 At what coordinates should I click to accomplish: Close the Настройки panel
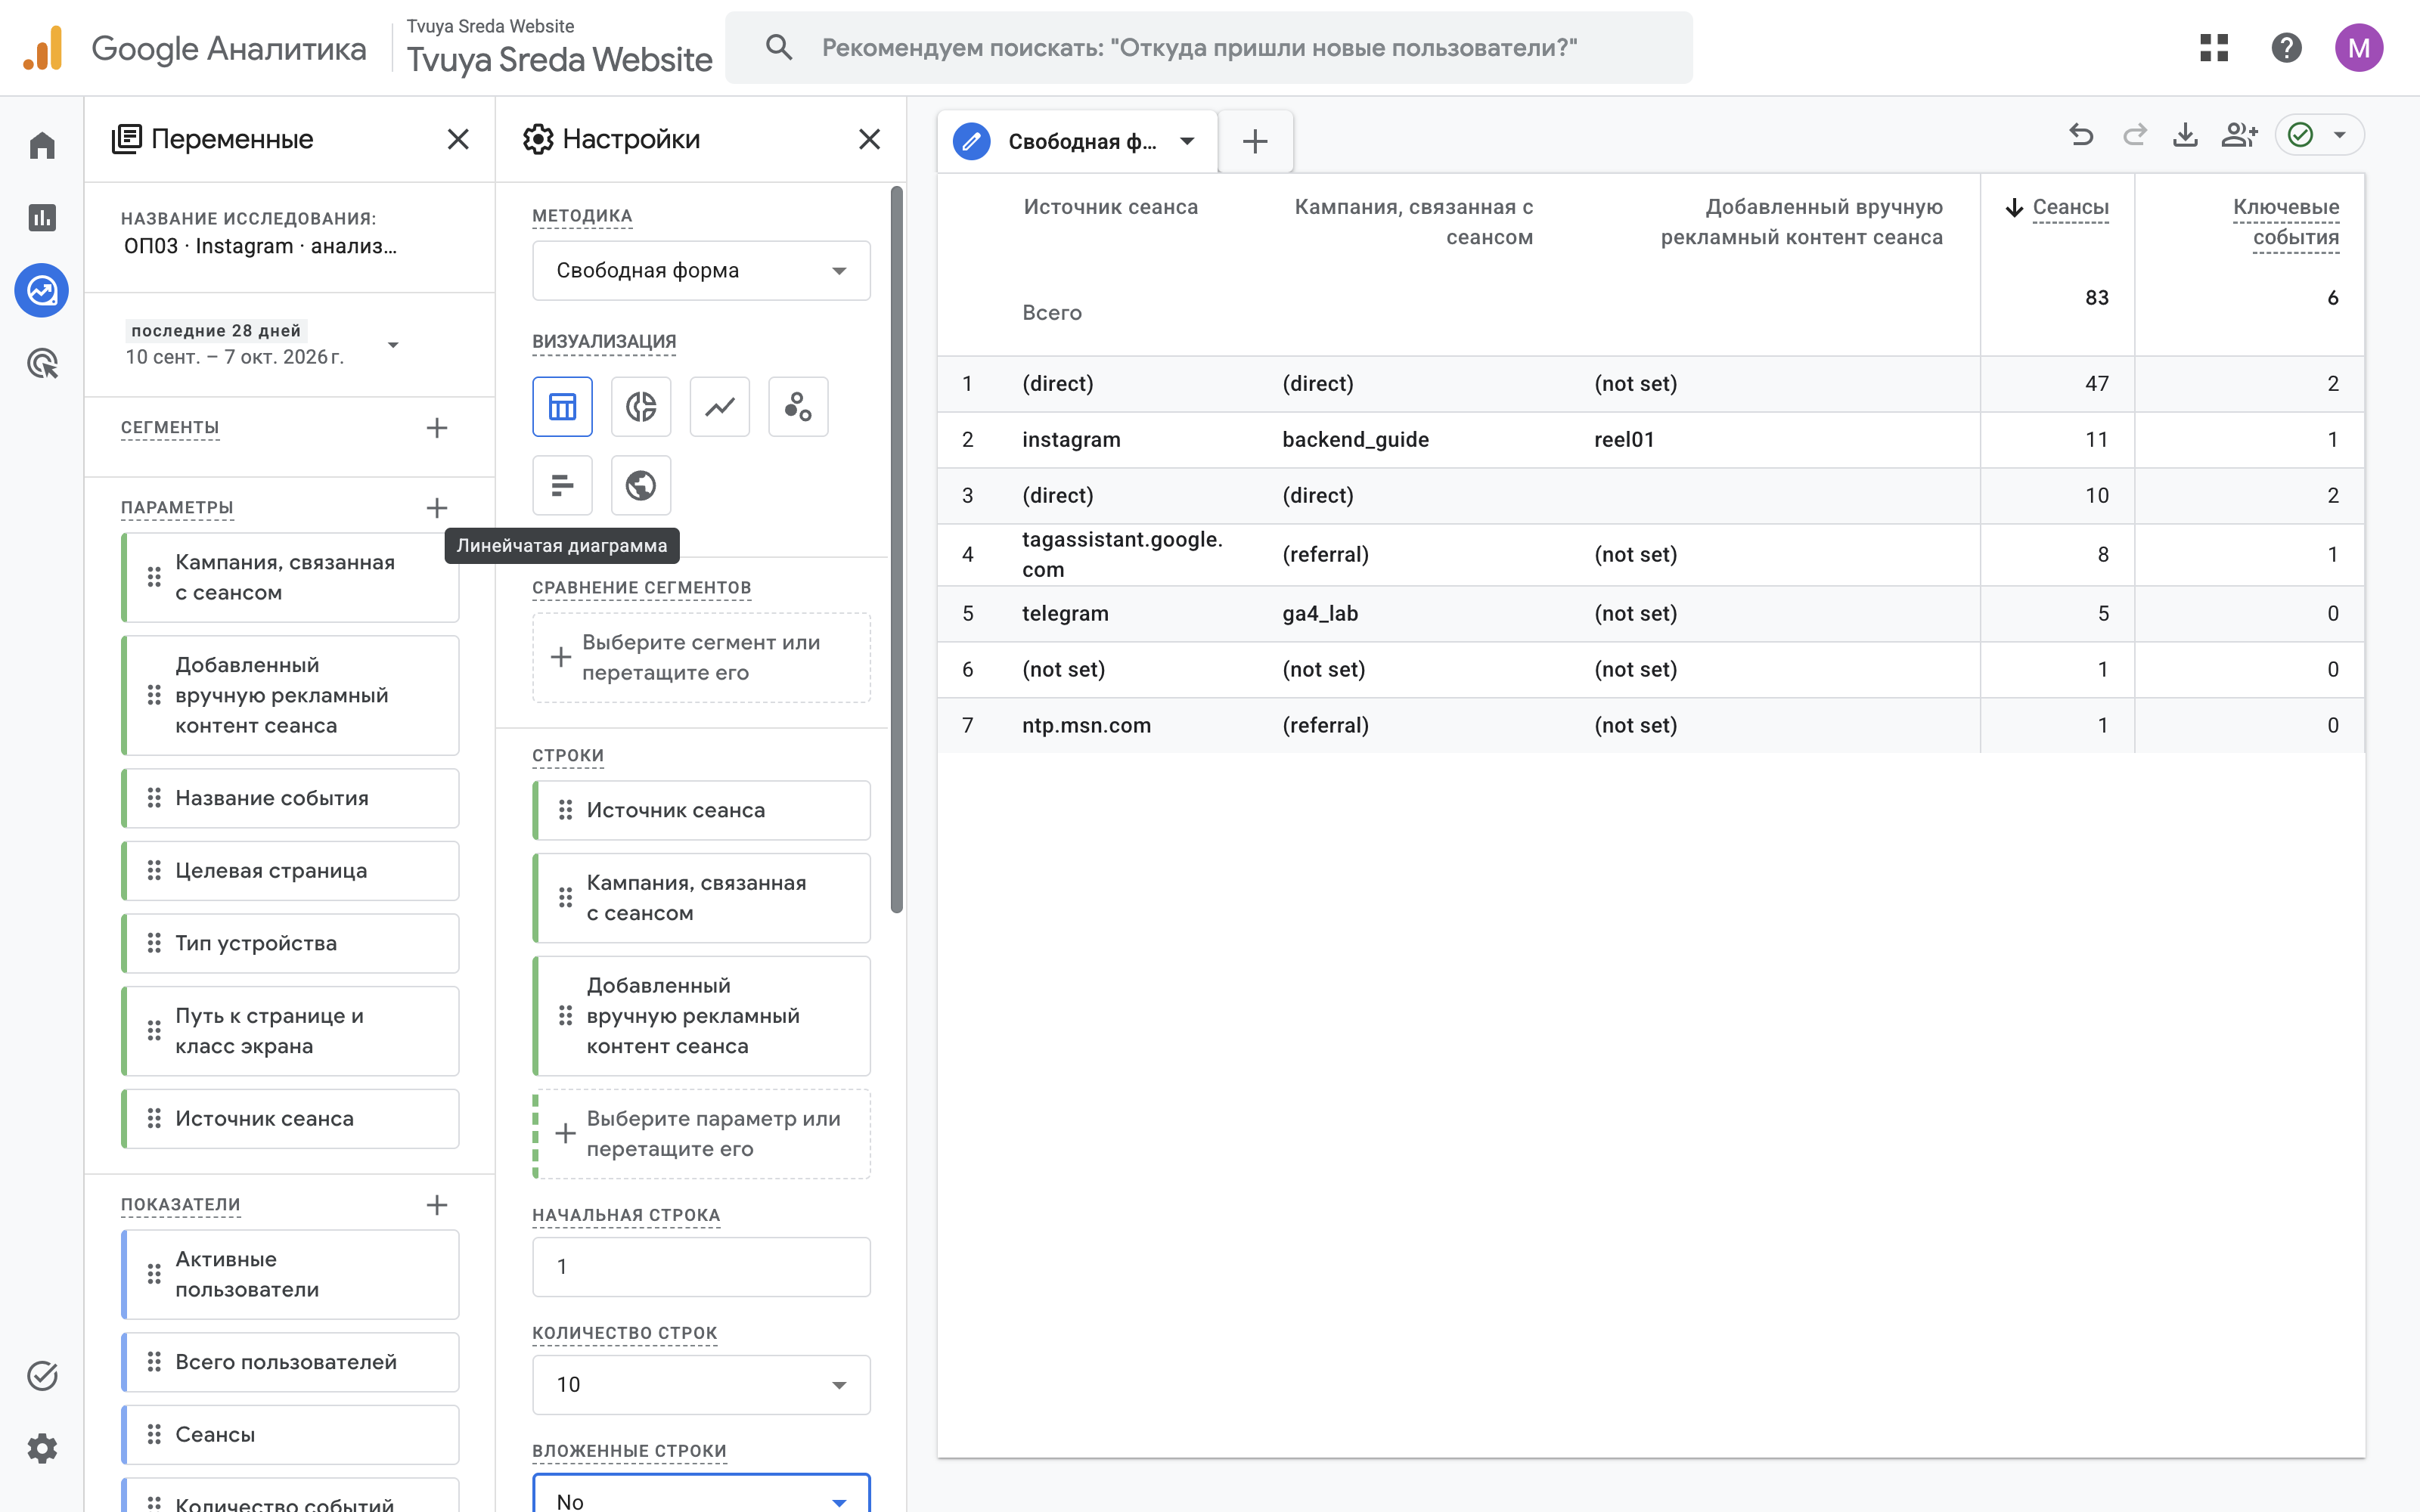tap(870, 139)
